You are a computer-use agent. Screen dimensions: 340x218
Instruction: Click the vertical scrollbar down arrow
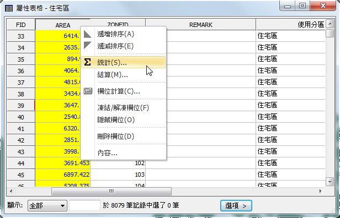pos(330,182)
